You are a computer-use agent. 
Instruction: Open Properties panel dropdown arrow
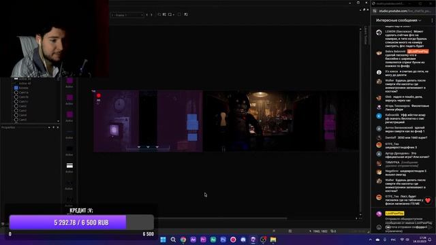pyautogui.click(x=49, y=127)
